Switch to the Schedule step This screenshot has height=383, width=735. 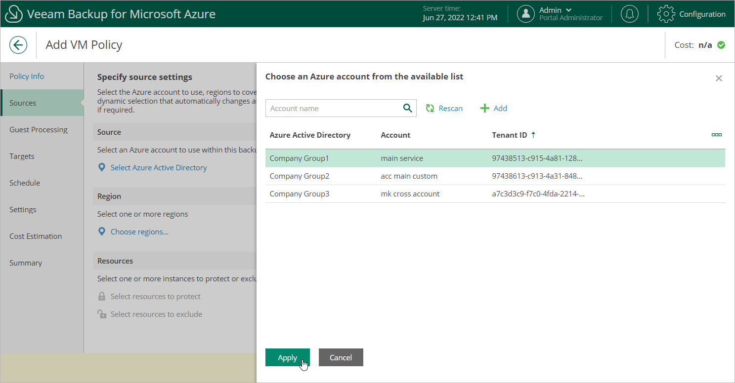point(25,183)
